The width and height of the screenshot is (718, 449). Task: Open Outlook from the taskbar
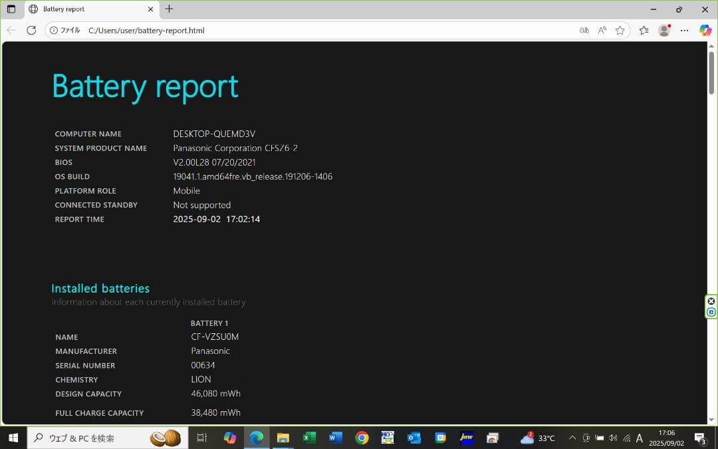(414, 438)
